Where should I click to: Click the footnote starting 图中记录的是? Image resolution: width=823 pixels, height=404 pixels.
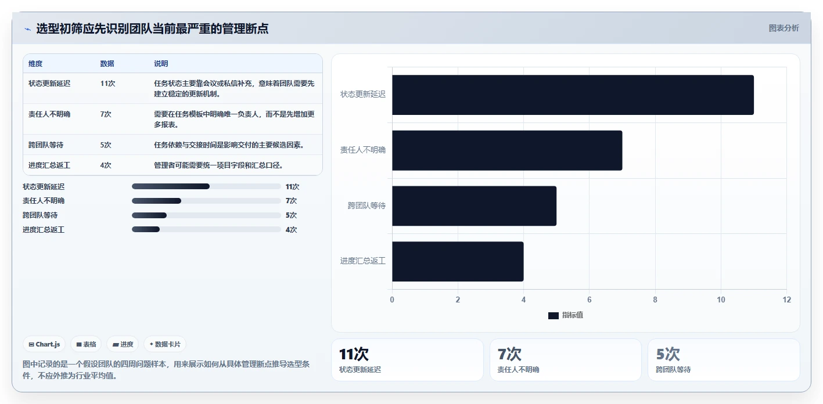click(x=167, y=370)
